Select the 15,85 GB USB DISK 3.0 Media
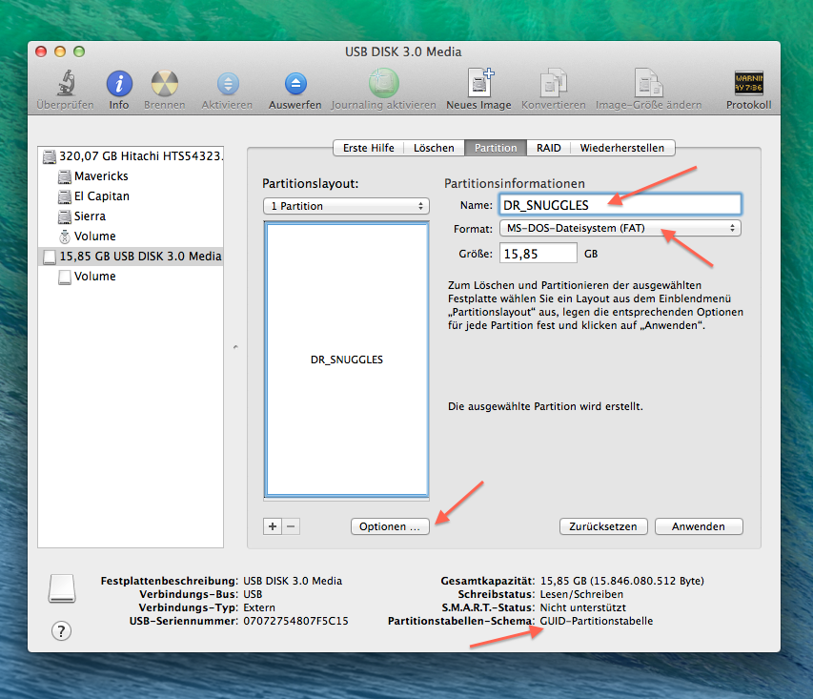Image resolution: width=813 pixels, height=699 pixels. coord(132,256)
